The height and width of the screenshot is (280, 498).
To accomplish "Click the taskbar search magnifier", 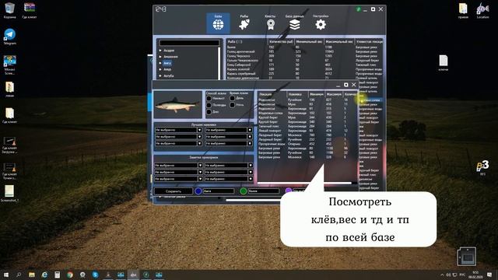I will (19, 275).
